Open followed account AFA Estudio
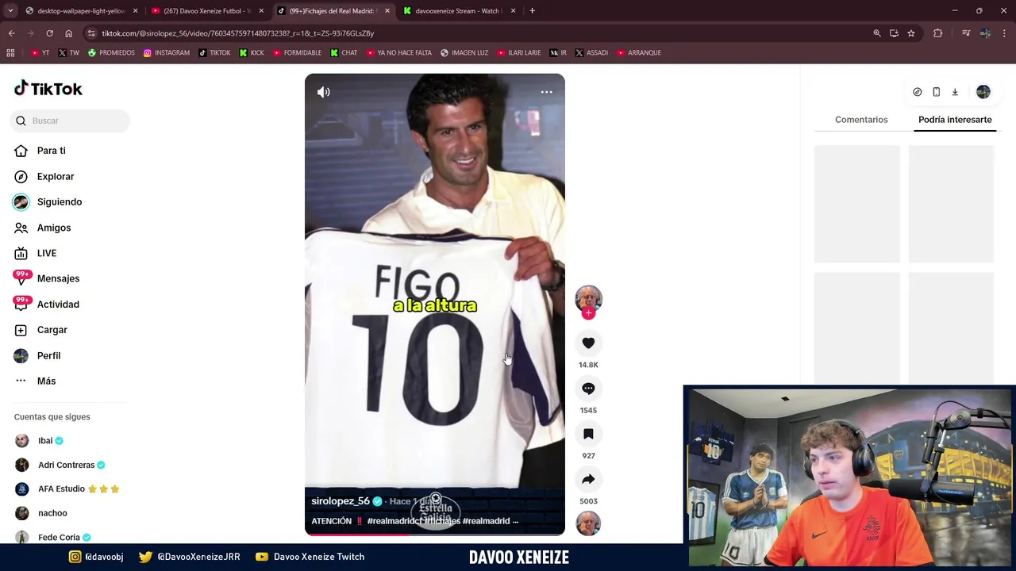The height and width of the screenshot is (571, 1016). tap(67, 489)
